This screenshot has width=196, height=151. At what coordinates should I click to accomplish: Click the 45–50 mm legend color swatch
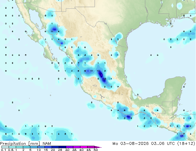[x=91, y=147]
